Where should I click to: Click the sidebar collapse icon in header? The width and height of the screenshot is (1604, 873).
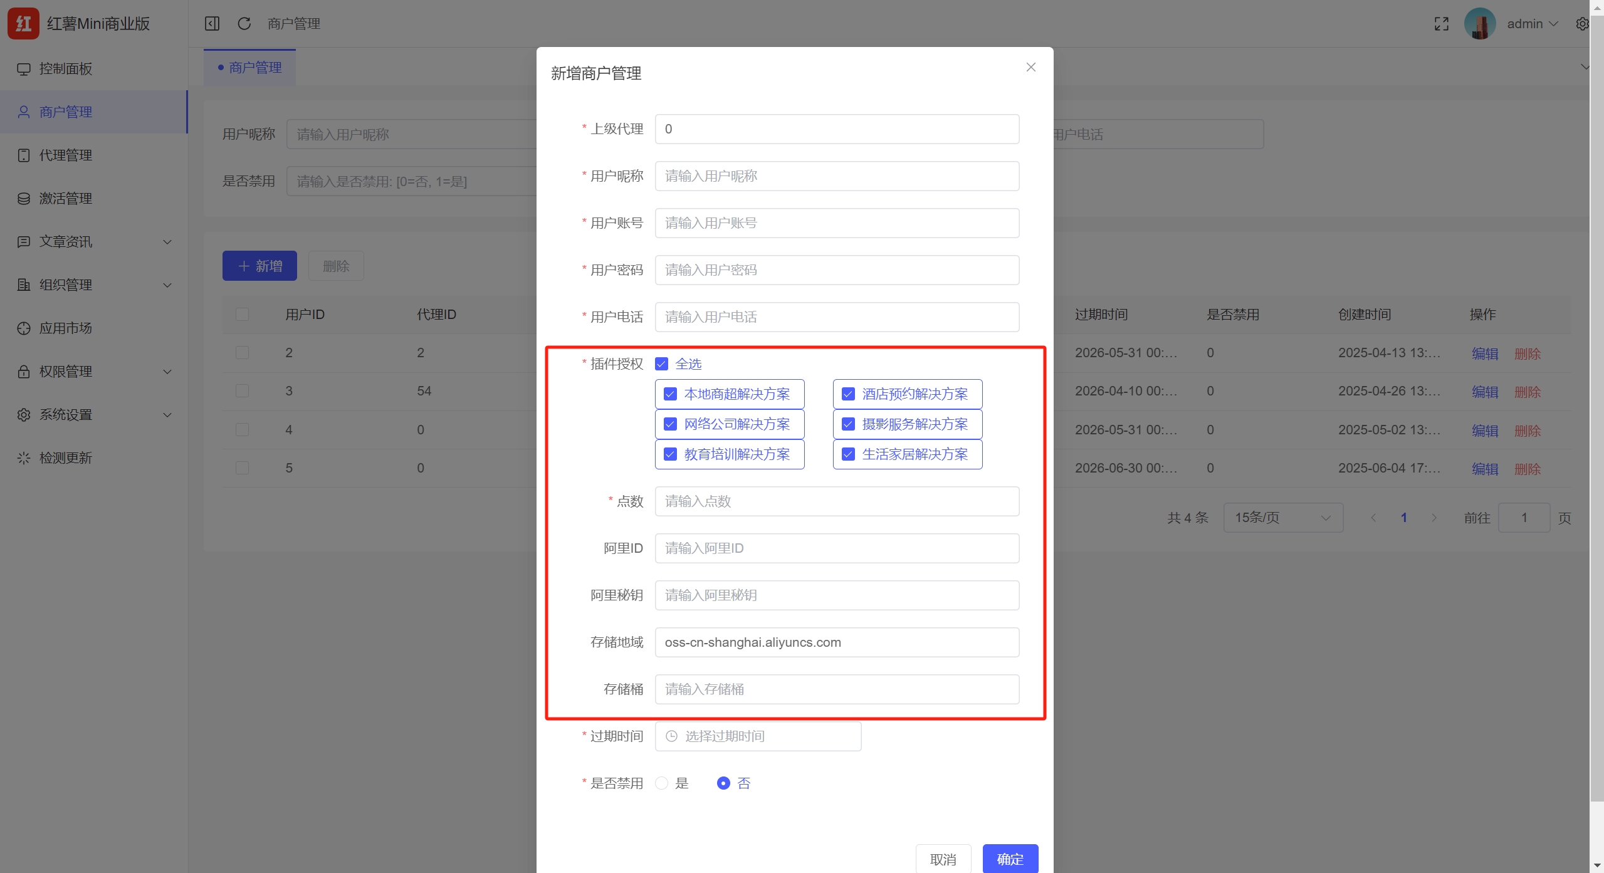click(x=212, y=24)
